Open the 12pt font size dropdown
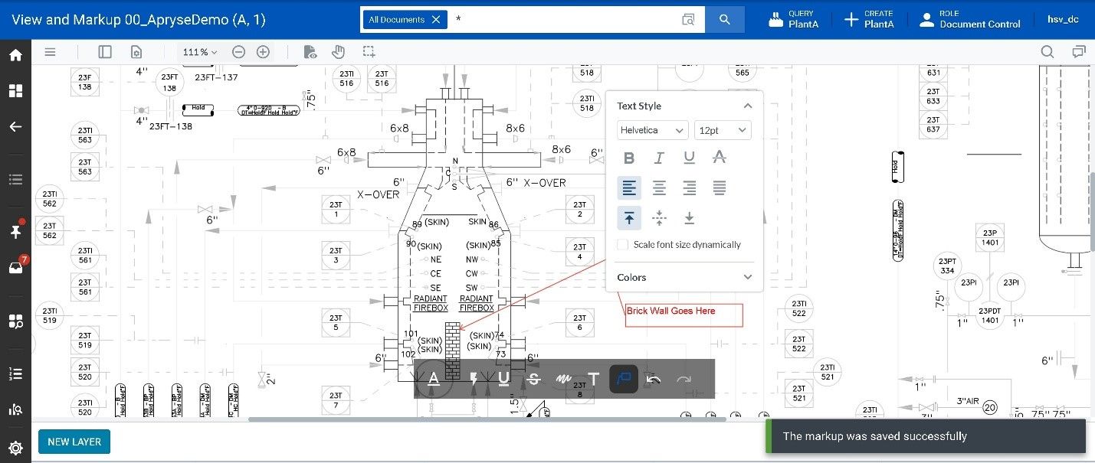The width and height of the screenshot is (1095, 463). (723, 130)
